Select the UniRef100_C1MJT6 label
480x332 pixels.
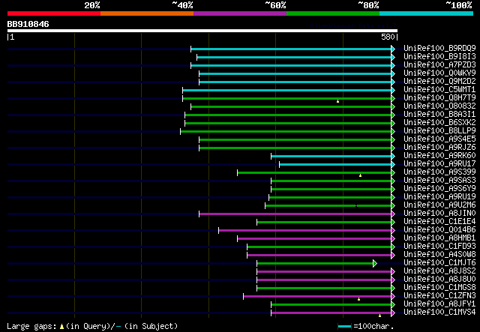tap(439, 263)
